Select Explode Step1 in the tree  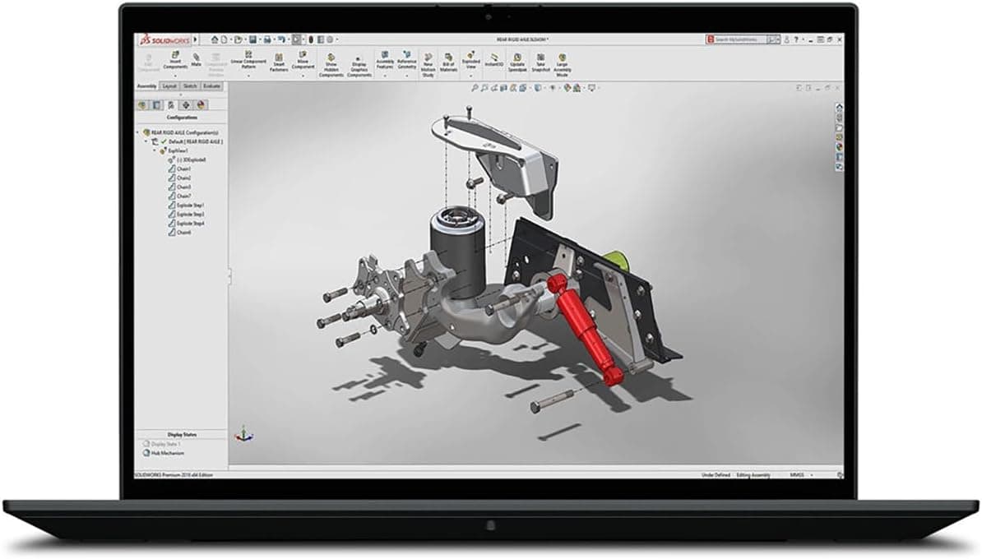(191, 206)
